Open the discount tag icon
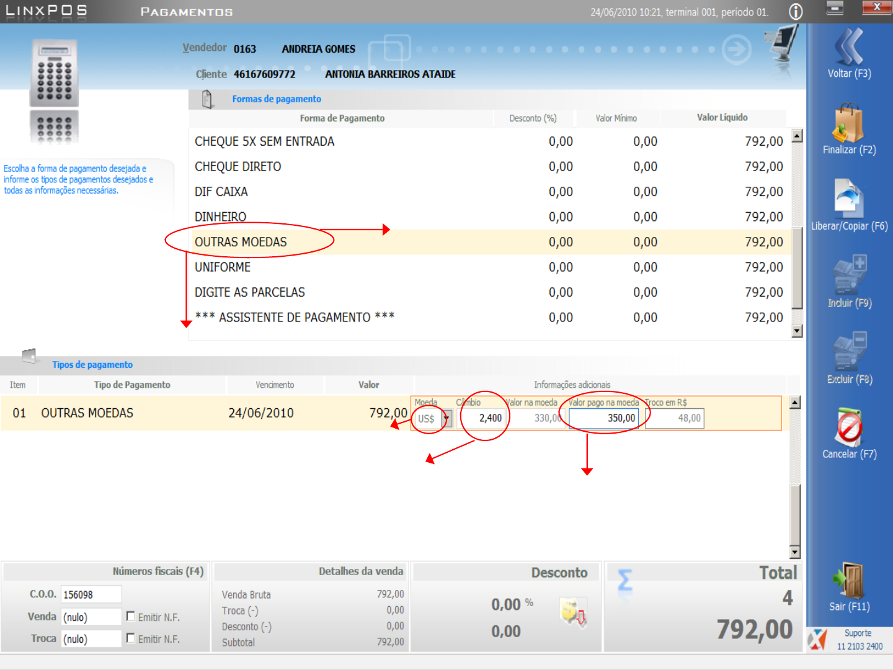The image size is (893, 670). tap(573, 613)
